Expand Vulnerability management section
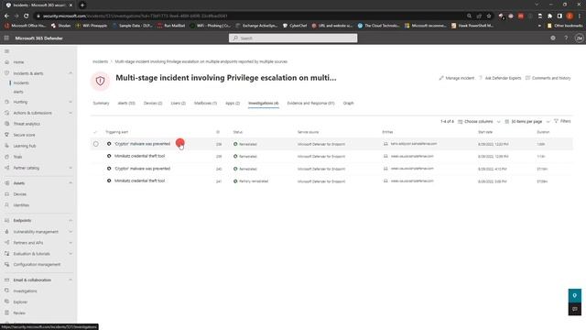 pyautogui.click(x=71, y=232)
